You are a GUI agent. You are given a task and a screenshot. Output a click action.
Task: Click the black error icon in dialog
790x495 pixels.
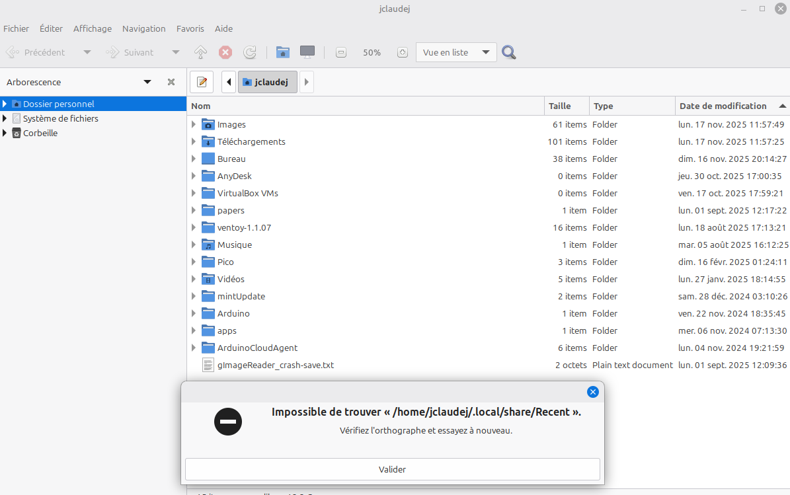coord(227,422)
